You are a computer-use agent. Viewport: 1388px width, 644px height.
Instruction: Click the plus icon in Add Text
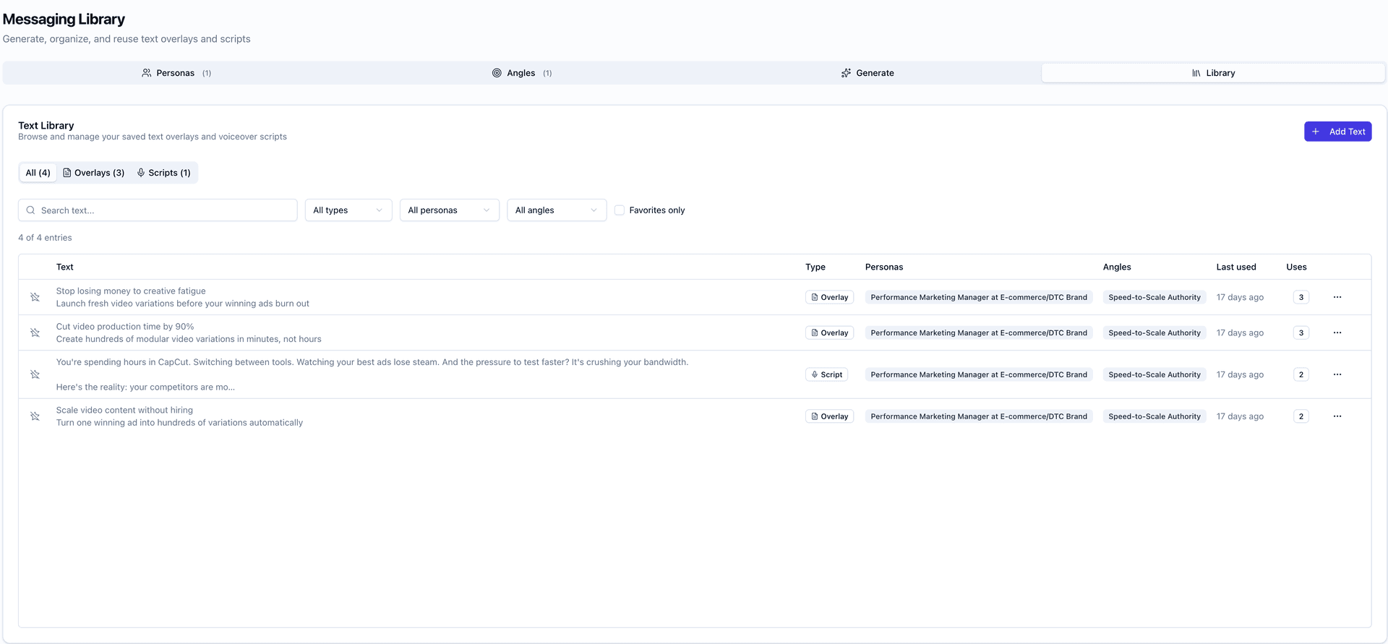point(1316,132)
